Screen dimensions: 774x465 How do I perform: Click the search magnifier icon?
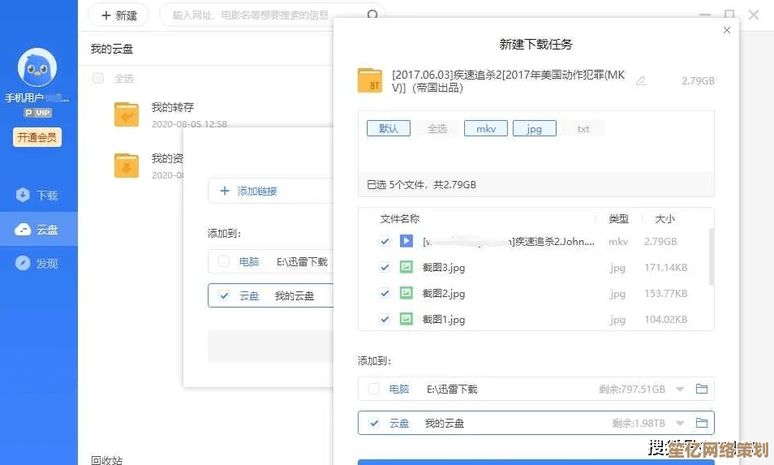coord(372,15)
